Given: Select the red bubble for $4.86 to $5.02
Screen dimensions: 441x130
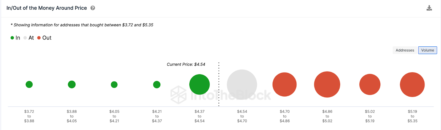Looking at the screenshot, I should (x=327, y=84).
